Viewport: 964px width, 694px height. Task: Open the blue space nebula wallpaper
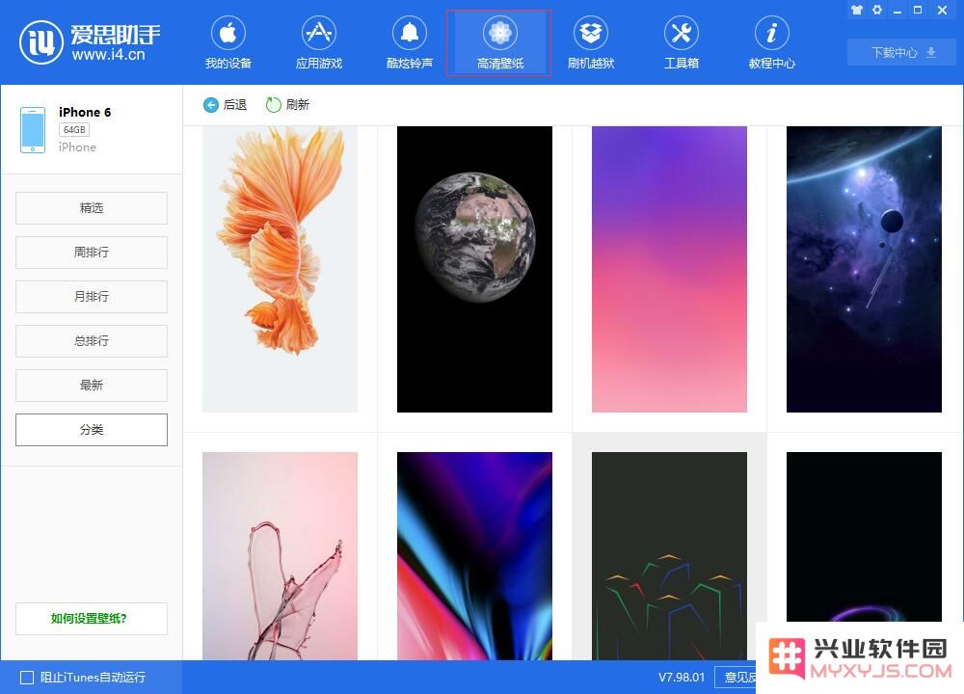864,269
